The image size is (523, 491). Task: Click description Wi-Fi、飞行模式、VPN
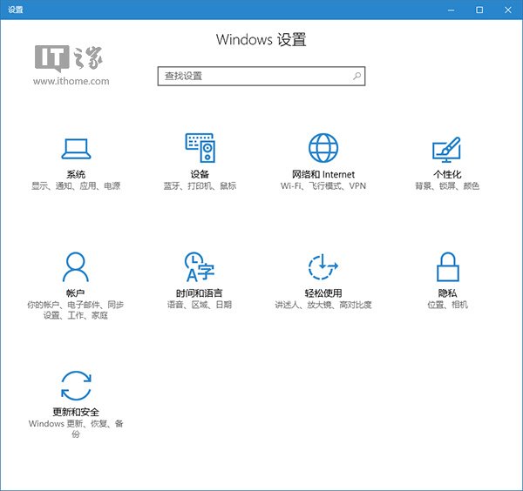click(x=323, y=186)
